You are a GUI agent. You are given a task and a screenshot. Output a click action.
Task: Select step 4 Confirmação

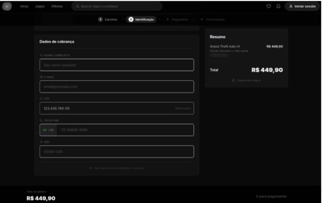tap(213, 19)
